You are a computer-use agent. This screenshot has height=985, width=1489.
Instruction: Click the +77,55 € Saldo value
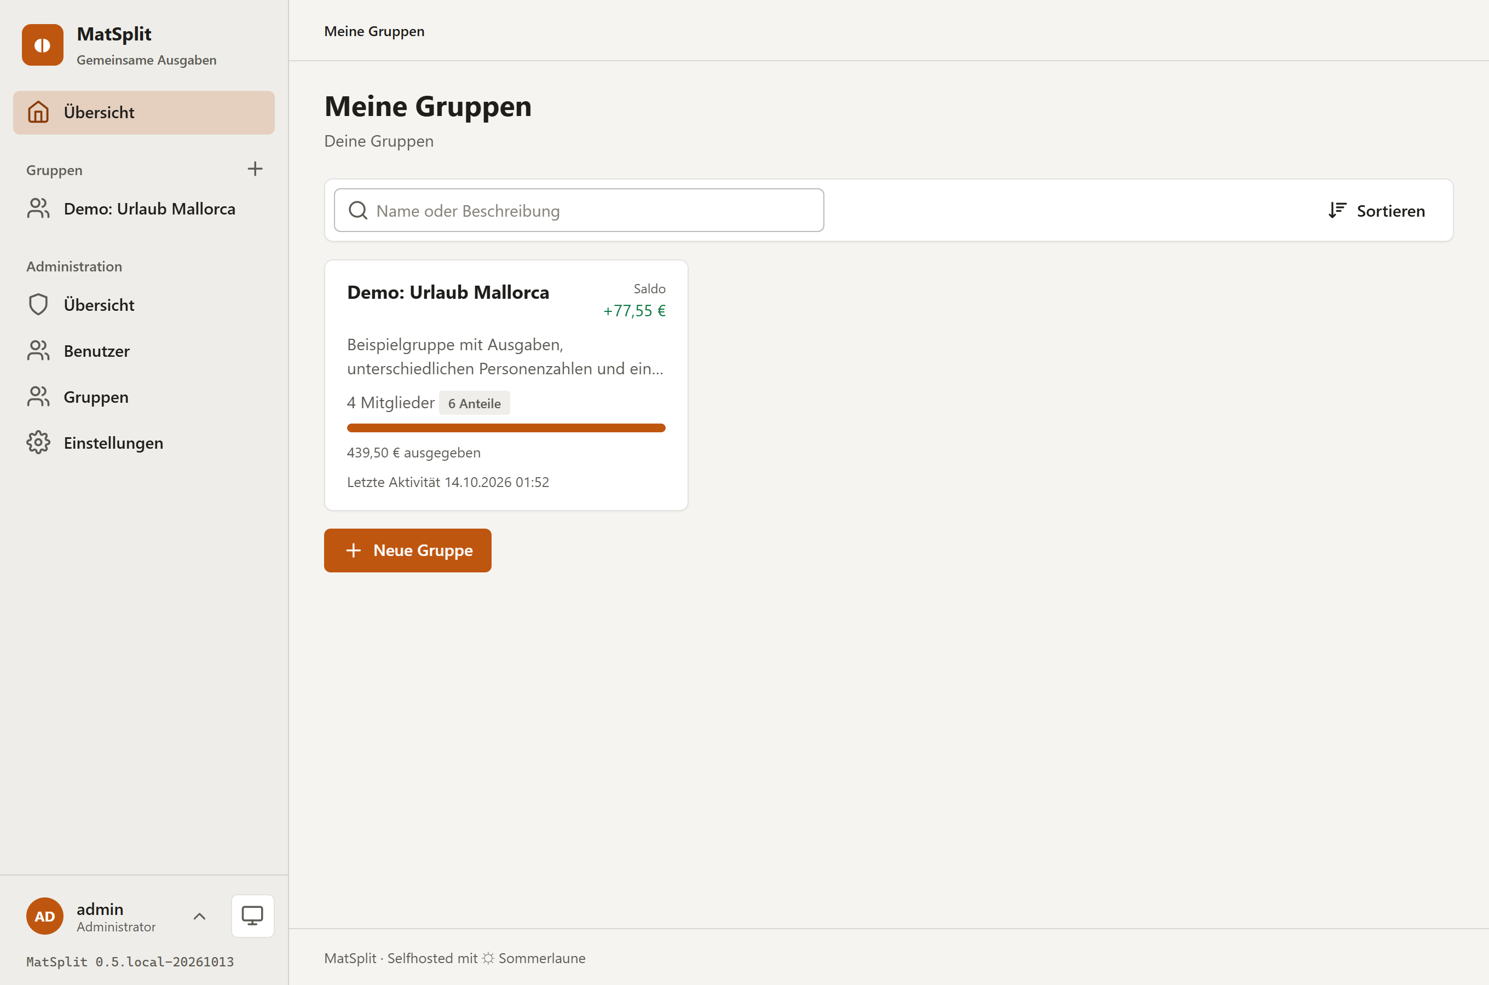pos(634,310)
